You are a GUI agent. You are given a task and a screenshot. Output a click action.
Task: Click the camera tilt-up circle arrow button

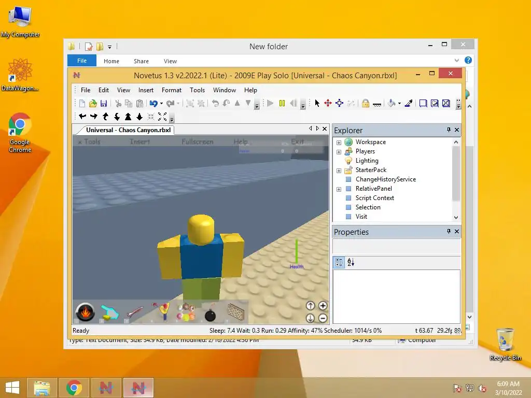click(311, 306)
